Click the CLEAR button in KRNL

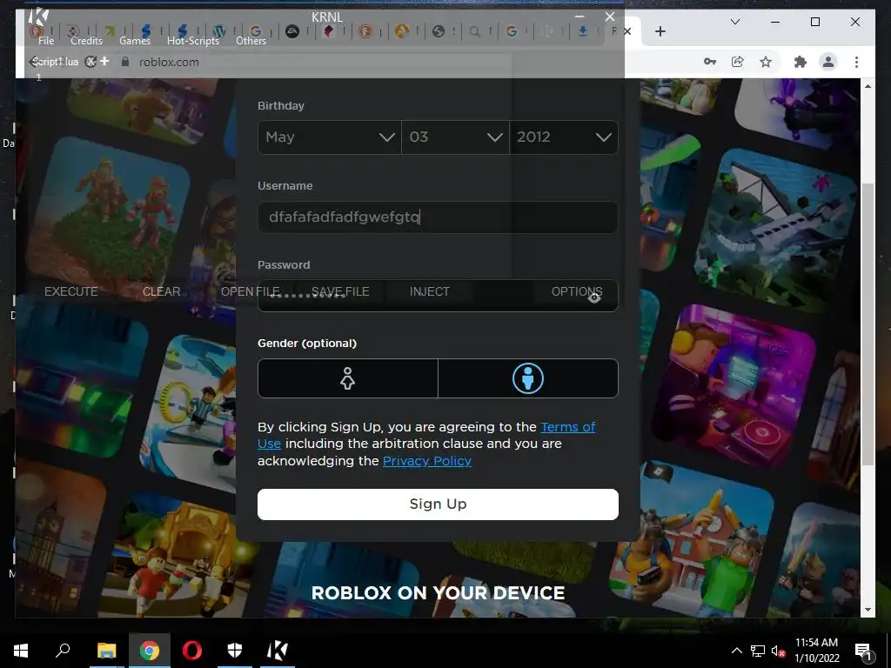pyautogui.click(x=161, y=291)
